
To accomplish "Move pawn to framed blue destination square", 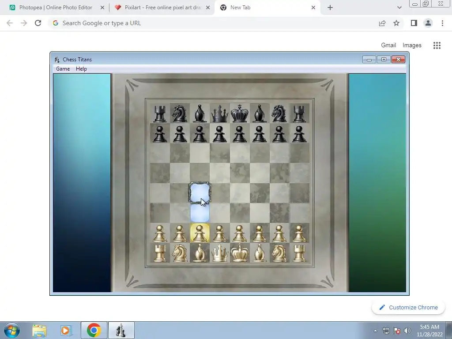I will (x=200, y=193).
